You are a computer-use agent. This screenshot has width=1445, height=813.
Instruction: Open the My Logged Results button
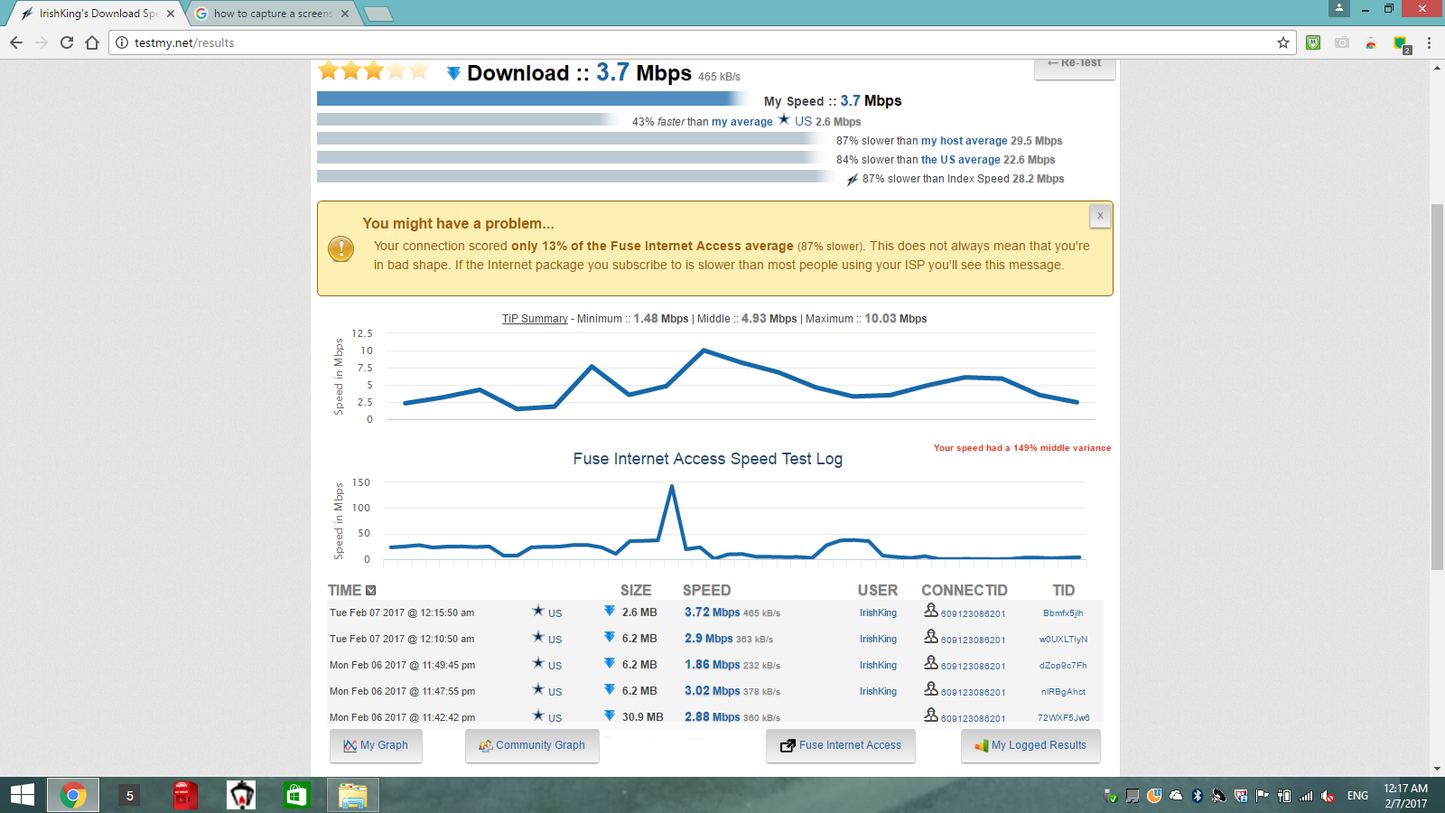[1030, 746]
